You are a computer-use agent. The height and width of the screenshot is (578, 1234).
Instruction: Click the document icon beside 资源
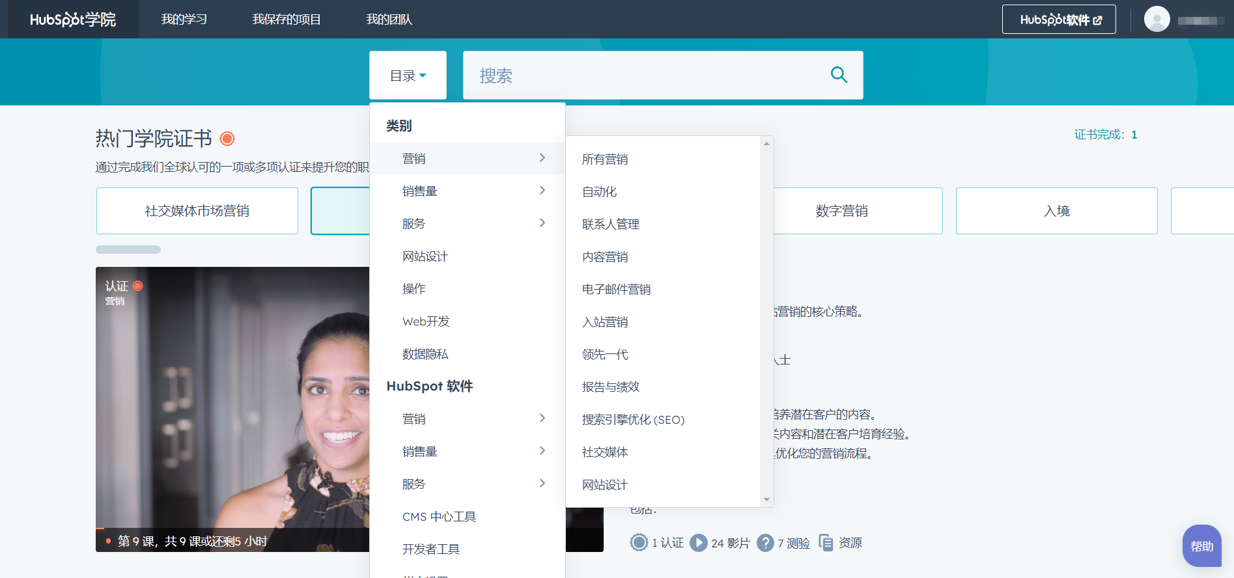[x=826, y=542]
